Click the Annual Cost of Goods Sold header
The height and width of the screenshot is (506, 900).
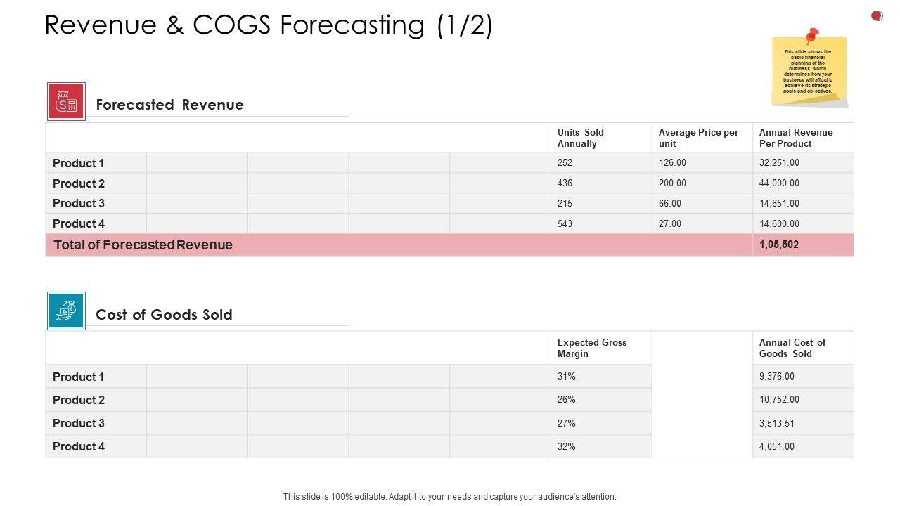(792, 348)
